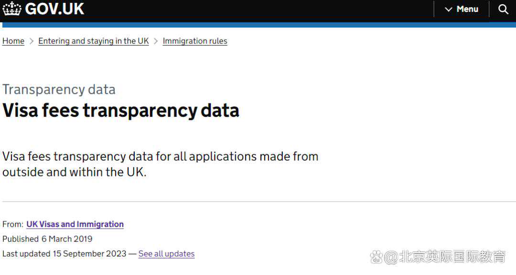Click the chevron before Immigration rules
This screenshot has height=275, width=516.
[156, 41]
